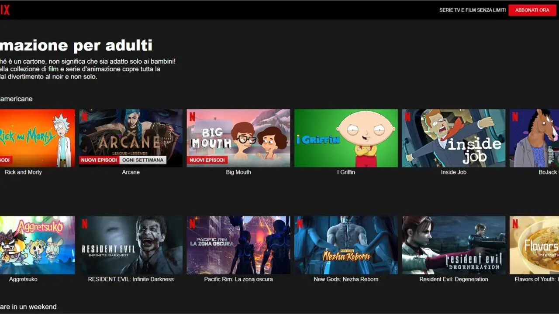
Task: Open the Aggretsuko poster thumbnail
Action: pyautogui.click(x=37, y=245)
